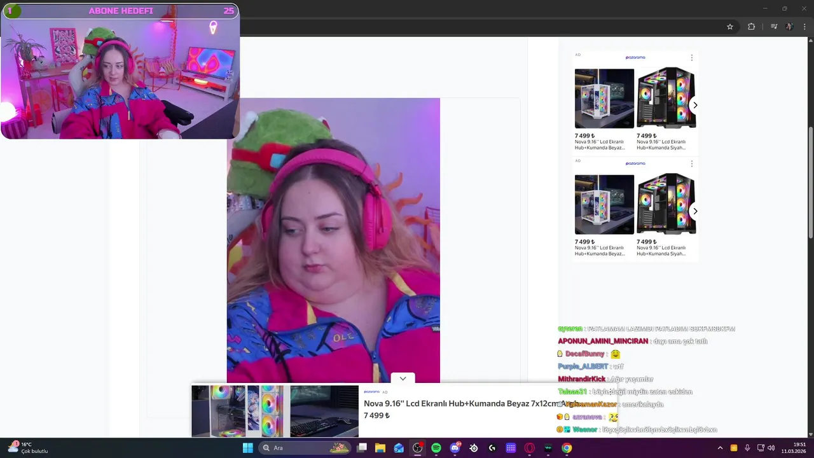Click the large streamer photo on the page

333,240
